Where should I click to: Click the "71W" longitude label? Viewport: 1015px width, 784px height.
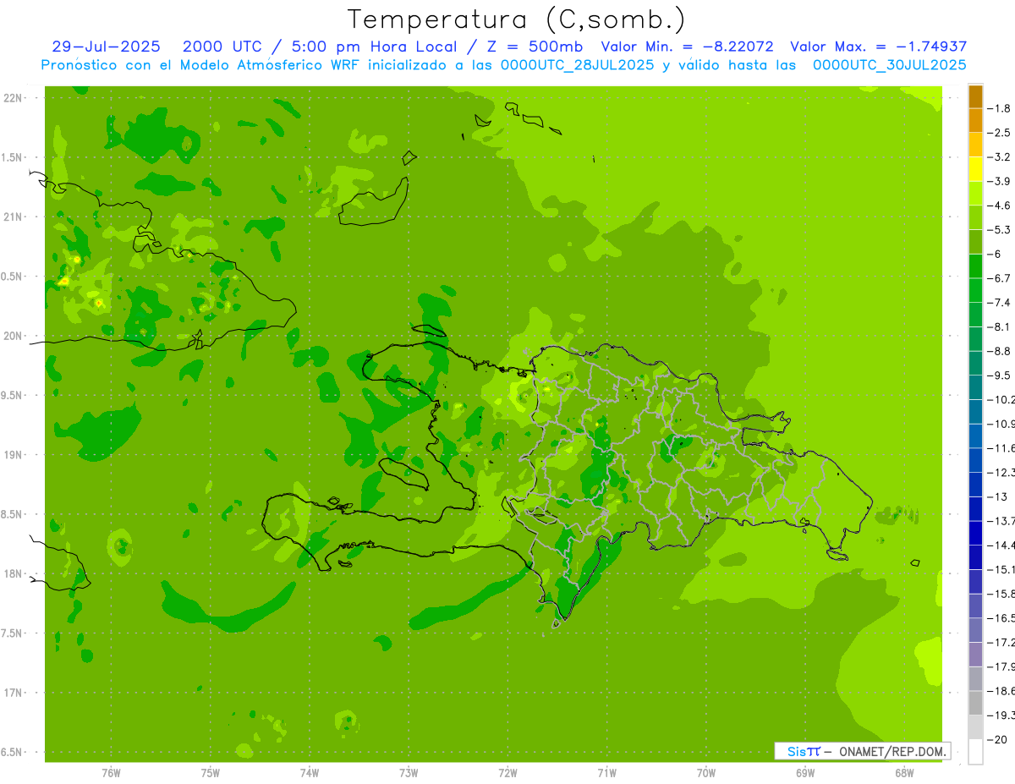click(x=606, y=772)
